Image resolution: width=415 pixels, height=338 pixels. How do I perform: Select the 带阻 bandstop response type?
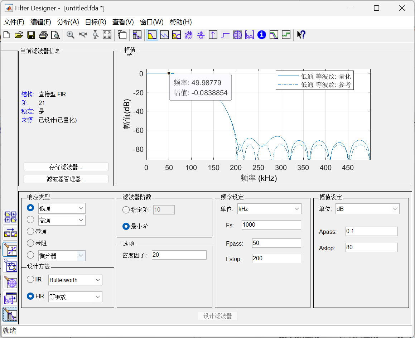pyautogui.click(x=37, y=243)
